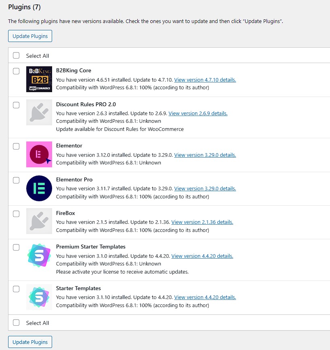330x350 pixels.
Task: Open View version 2.6.9 details link
Action: click(x=198, y=114)
